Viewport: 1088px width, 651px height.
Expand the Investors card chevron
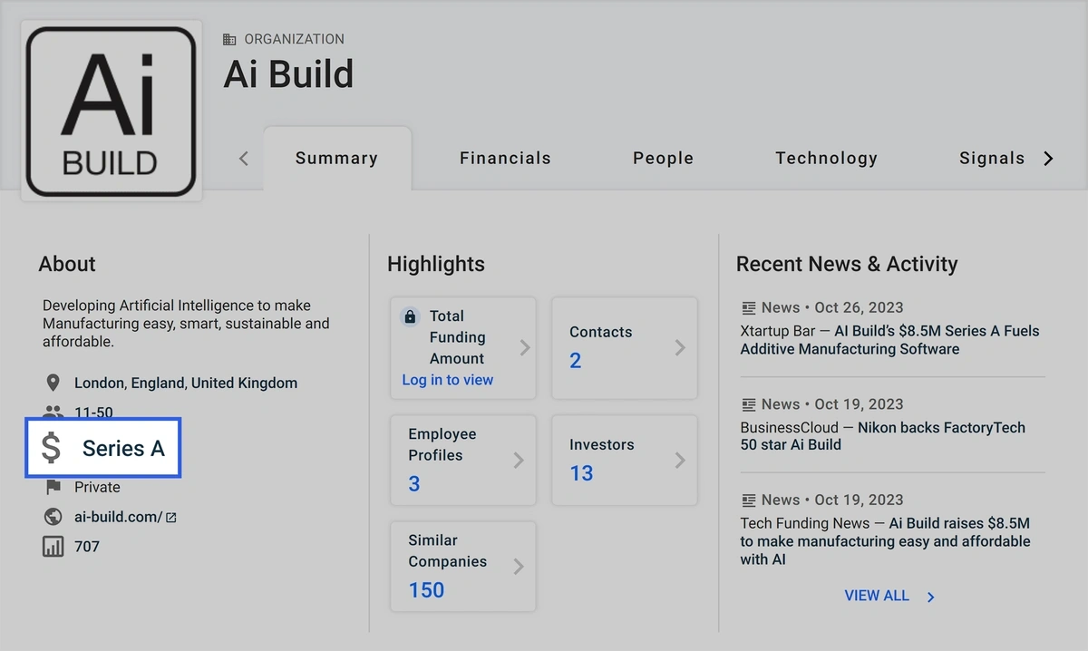(x=680, y=461)
